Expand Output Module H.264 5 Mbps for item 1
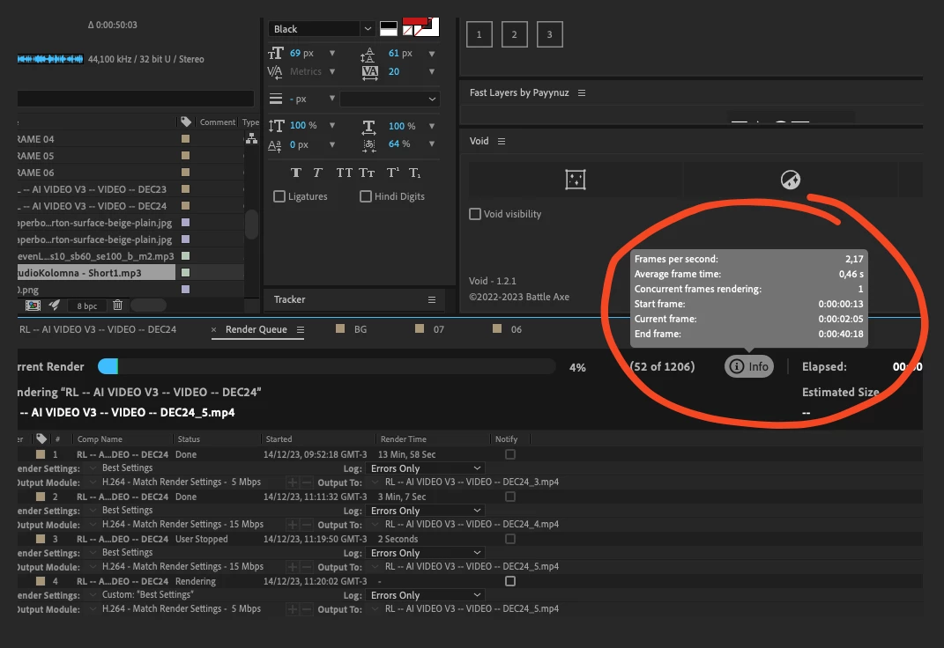944x648 pixels. (93, 482)
